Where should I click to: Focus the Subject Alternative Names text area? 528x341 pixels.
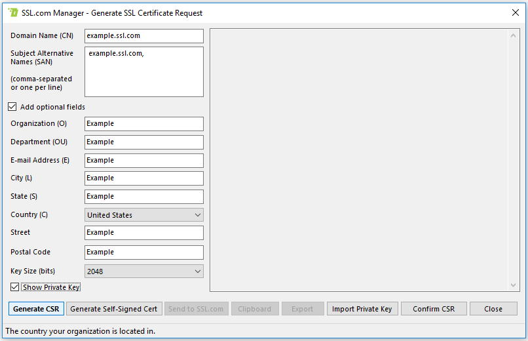tap(144, 72)
